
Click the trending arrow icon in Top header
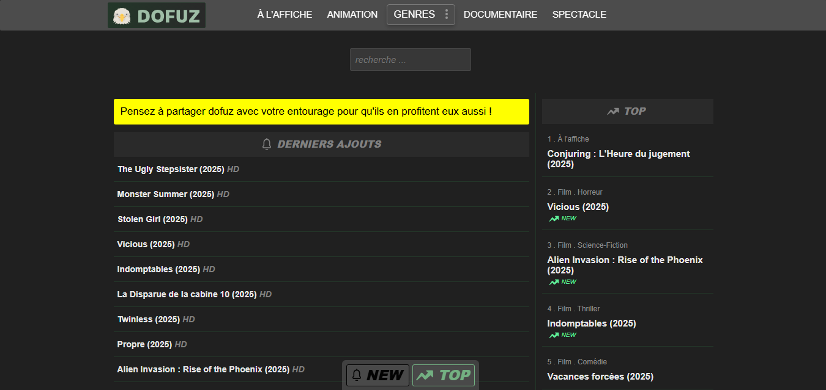point(613,111)
